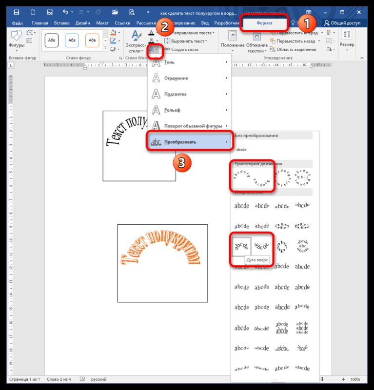
Task: Expand the Направление текста dropdown
Action: click(189, 33)
